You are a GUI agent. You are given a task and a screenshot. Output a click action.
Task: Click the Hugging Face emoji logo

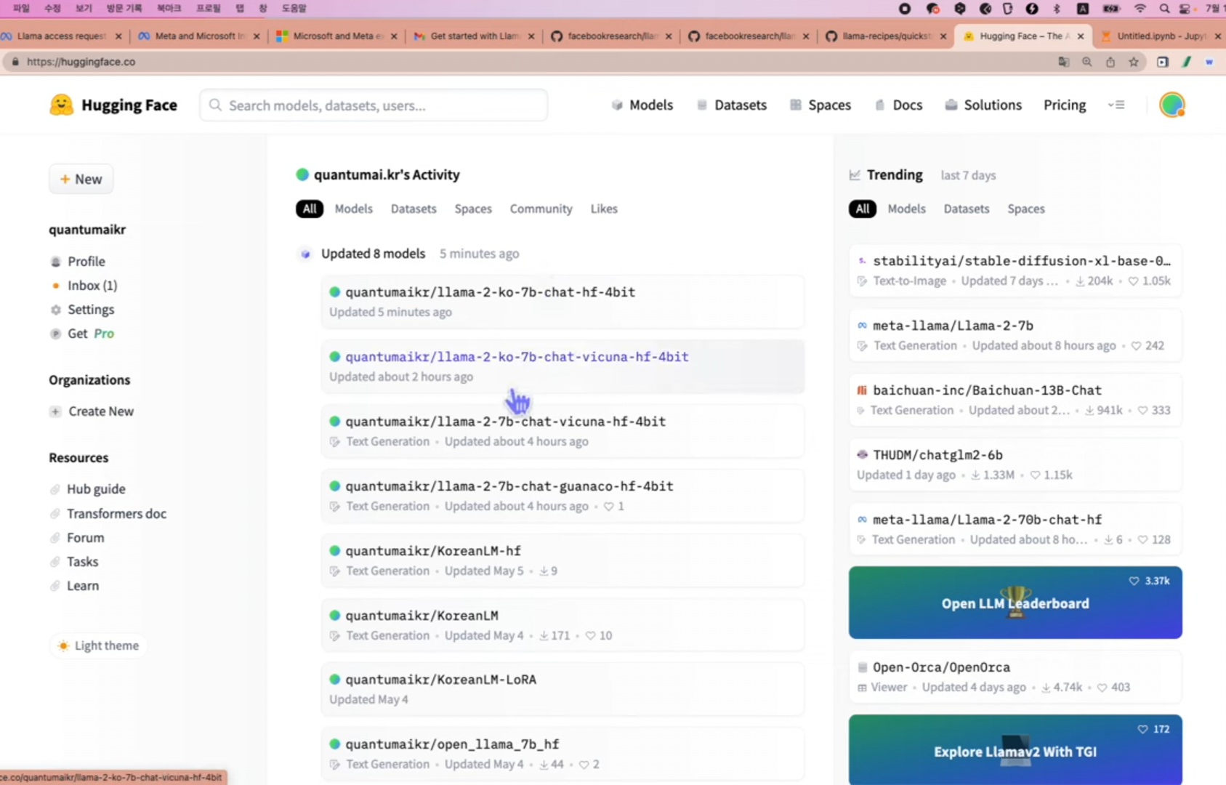click(x=61, y=105)
